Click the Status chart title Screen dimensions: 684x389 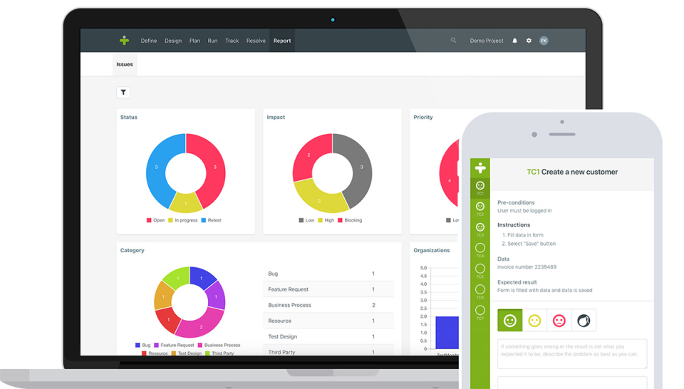click(x=129, y=118)
